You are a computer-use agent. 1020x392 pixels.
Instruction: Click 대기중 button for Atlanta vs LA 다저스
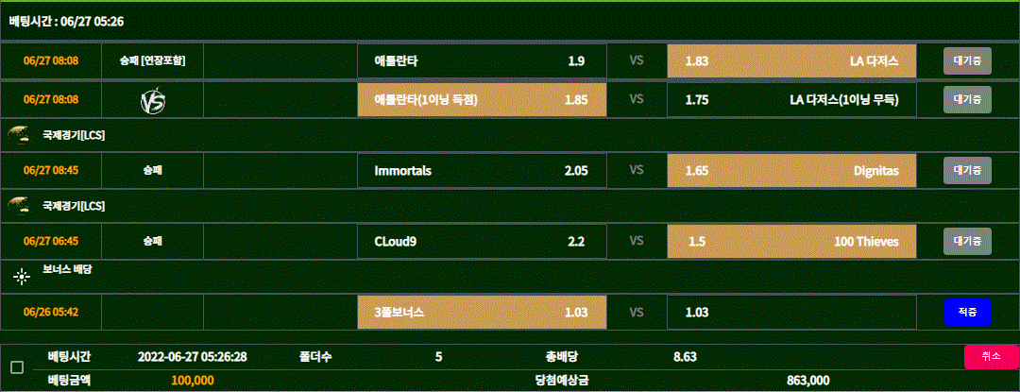[967, 61]
